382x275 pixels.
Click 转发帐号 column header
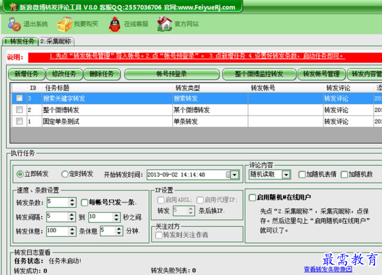[286, 88]
